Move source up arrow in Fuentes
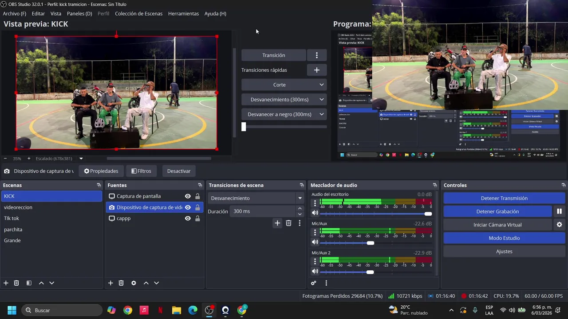 (146, 283)
